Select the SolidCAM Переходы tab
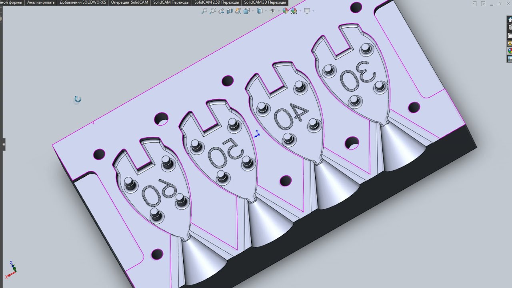The height and width of the screenshot is (288, 512). tap(171, 2)
